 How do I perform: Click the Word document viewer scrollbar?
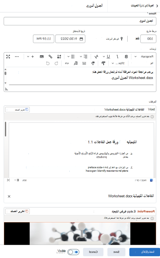pyautogui.click(x=6, y=129)
